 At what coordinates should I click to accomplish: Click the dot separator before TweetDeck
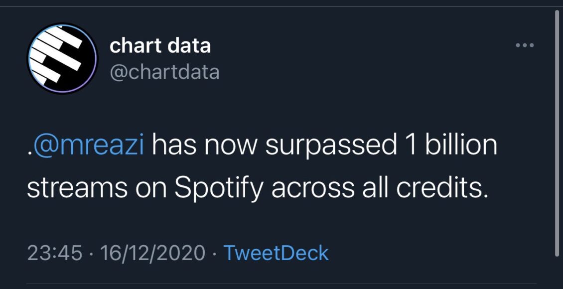(x=214, y=253)
